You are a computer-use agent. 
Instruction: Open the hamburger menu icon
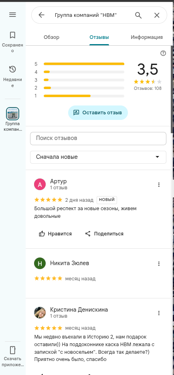tap(12, 14)
